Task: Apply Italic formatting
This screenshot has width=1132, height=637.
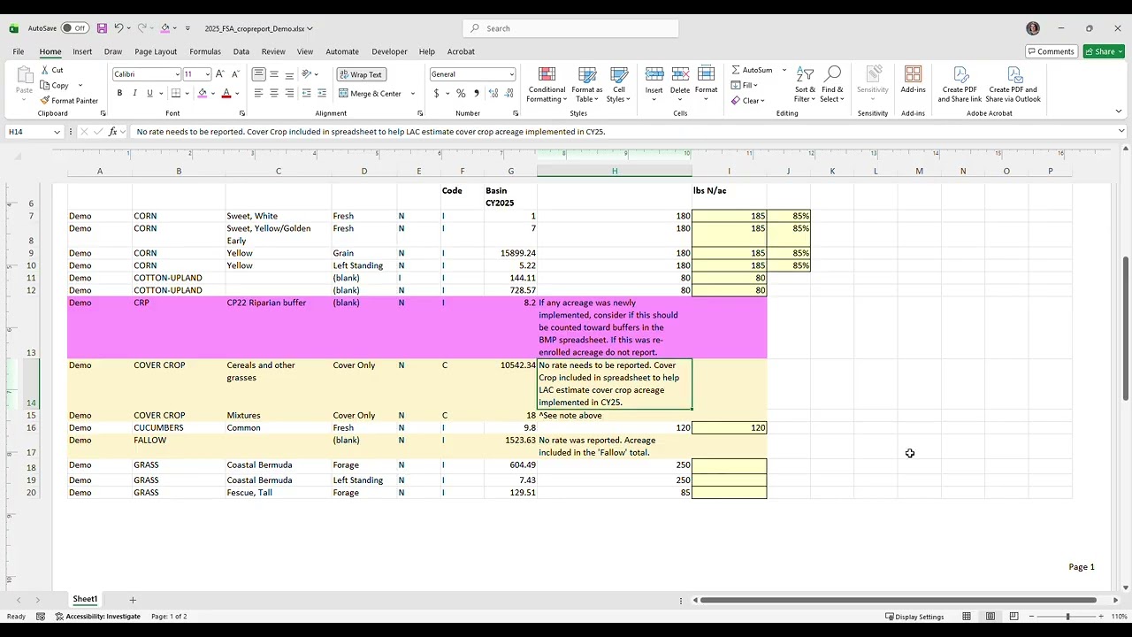Action: pos(134,93)
